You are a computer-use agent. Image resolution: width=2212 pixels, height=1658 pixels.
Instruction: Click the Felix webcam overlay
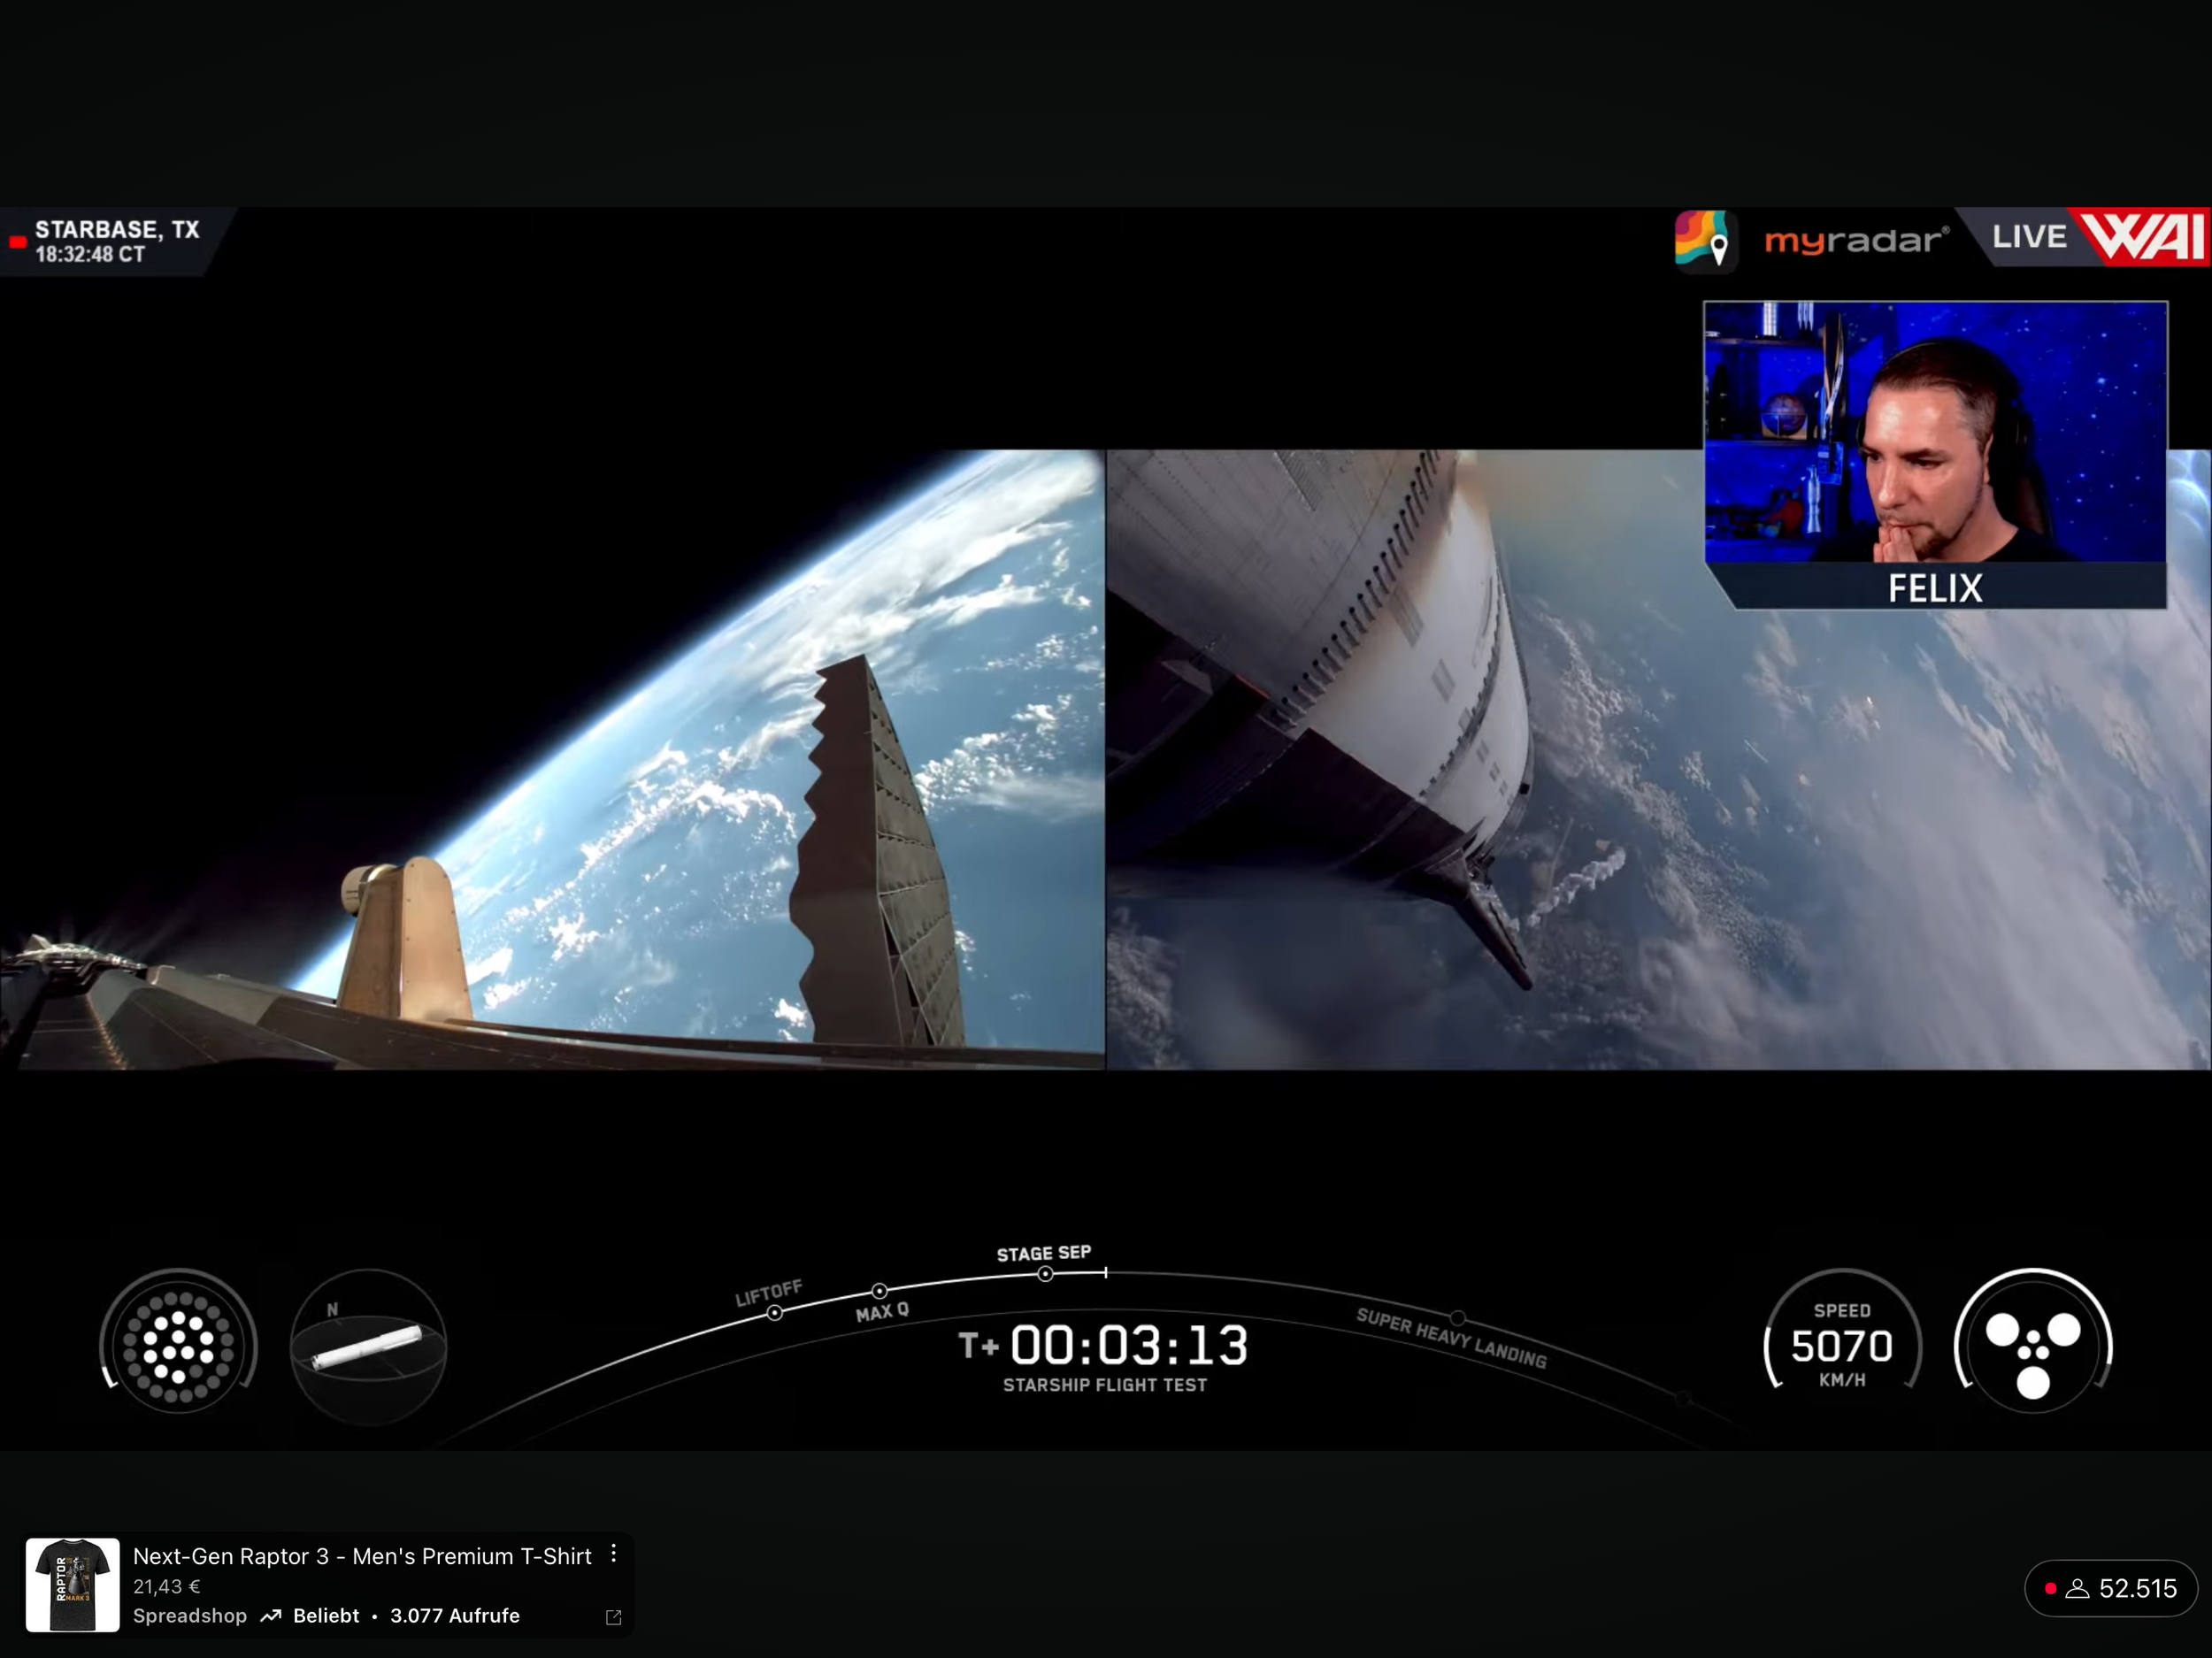click(1935, 455)
